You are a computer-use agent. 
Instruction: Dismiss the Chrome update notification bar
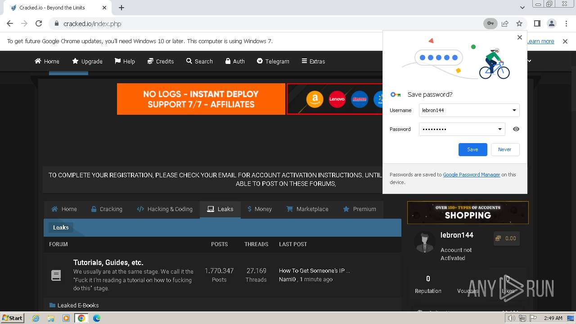565,41
